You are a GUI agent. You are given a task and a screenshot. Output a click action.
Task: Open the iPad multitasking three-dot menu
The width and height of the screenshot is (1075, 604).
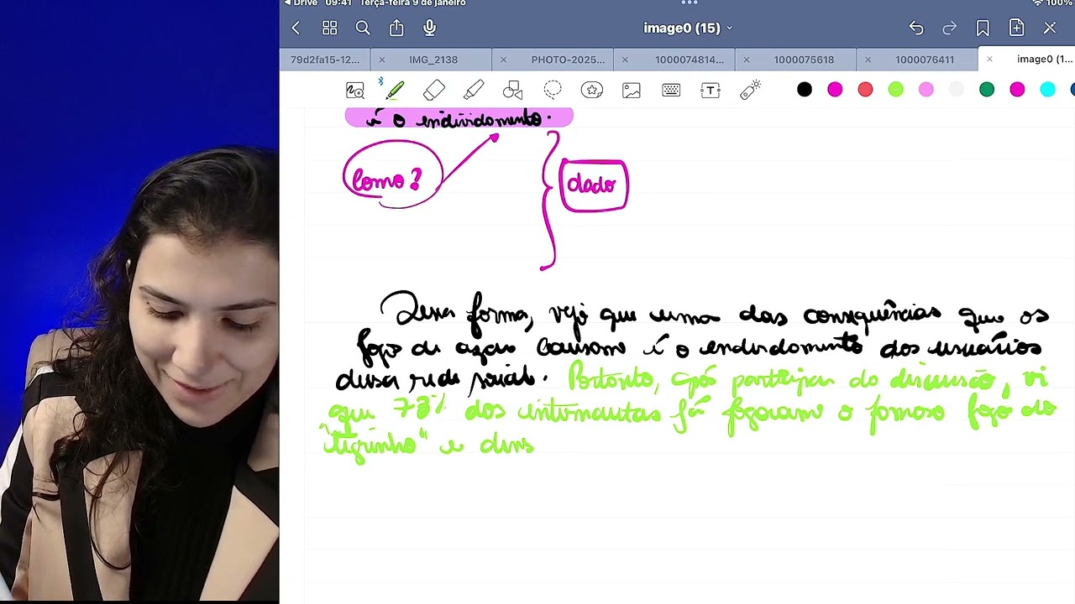point(690,3)
